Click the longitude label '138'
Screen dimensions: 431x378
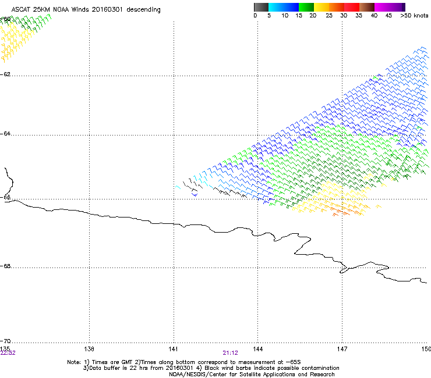(x=89, y=348)
